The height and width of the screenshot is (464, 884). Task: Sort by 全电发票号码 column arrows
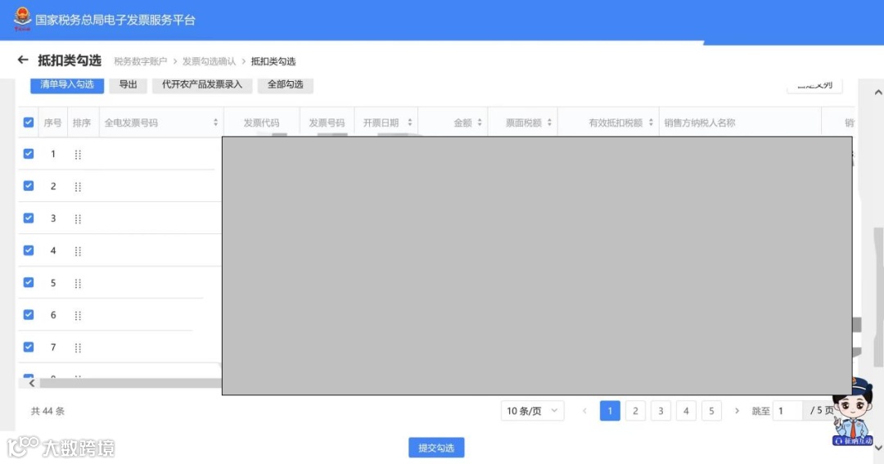click(x=215, y=123)
